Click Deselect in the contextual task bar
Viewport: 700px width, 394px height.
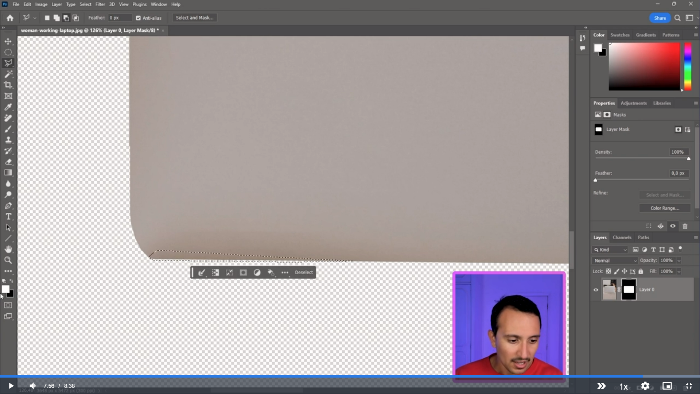pos(304,273)
